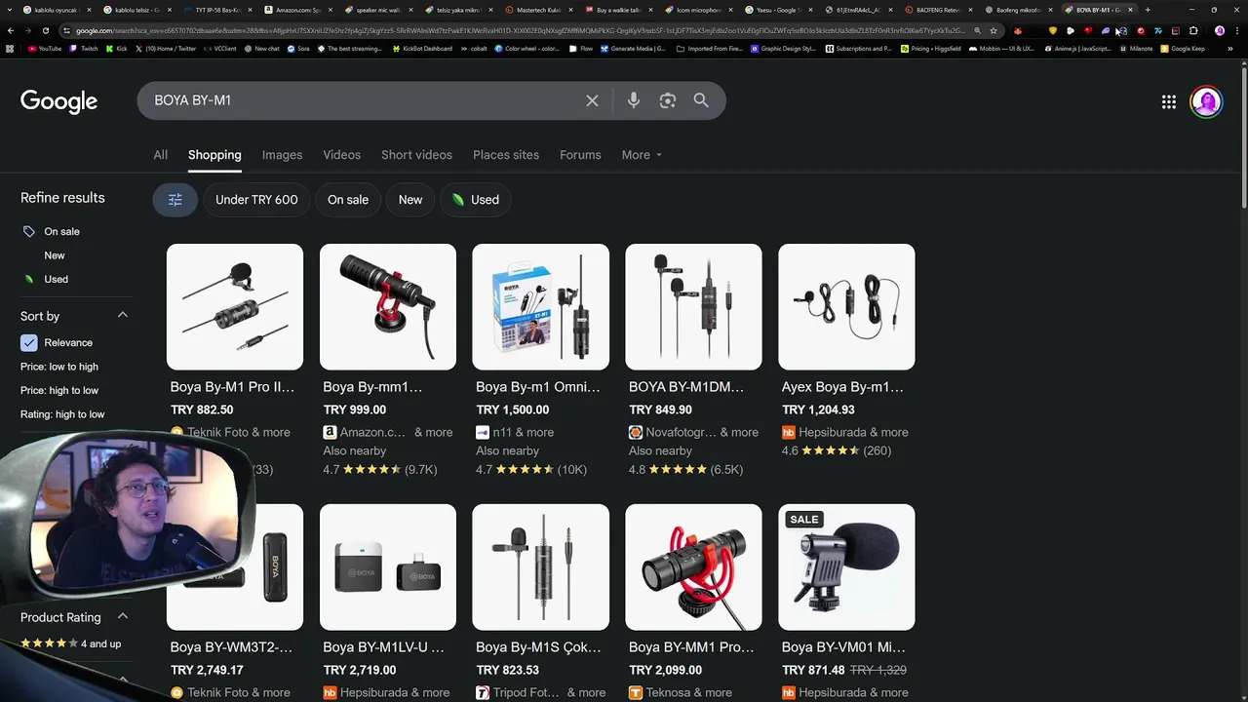Reload the page

click(x=45, y=30)
